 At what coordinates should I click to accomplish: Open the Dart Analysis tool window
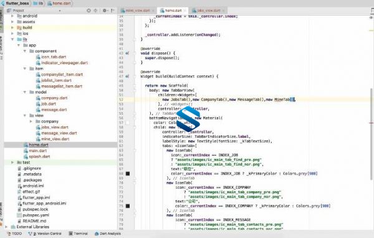(108, 234)
